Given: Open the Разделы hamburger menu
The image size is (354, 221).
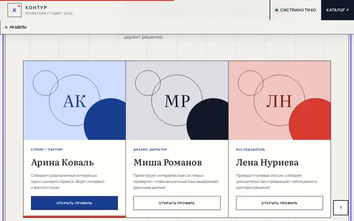Looking at the screenshot, I should pyautogui.click(x=16, y=28).
